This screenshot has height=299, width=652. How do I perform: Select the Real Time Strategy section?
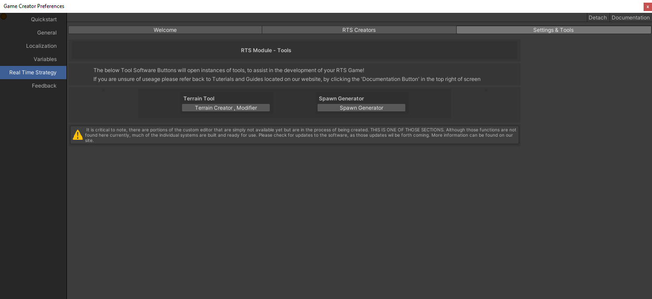click(33, 72)
